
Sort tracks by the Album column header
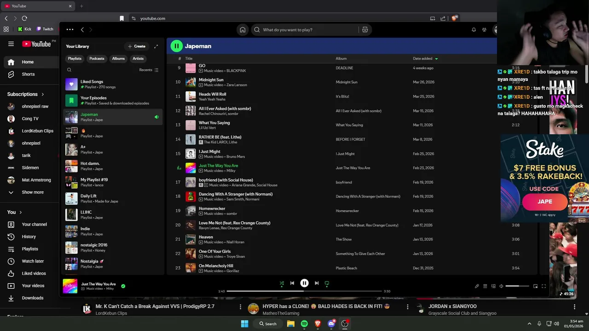tap(341, 58)
